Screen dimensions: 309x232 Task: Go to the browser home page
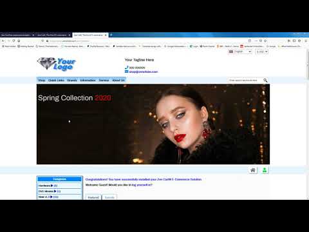pyautogui.click(x=19, y=41)
